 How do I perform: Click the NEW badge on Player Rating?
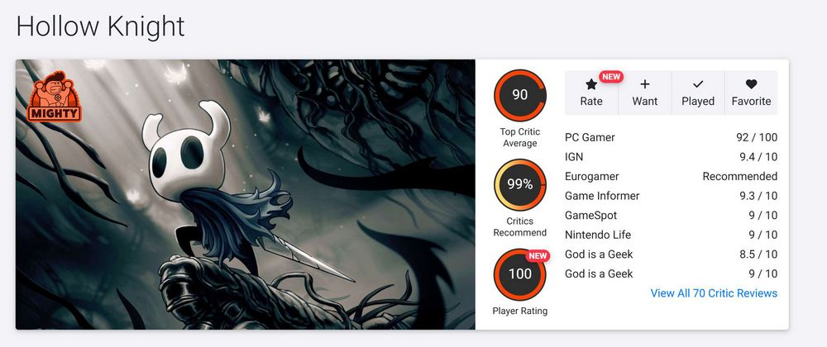pos(538,256)
